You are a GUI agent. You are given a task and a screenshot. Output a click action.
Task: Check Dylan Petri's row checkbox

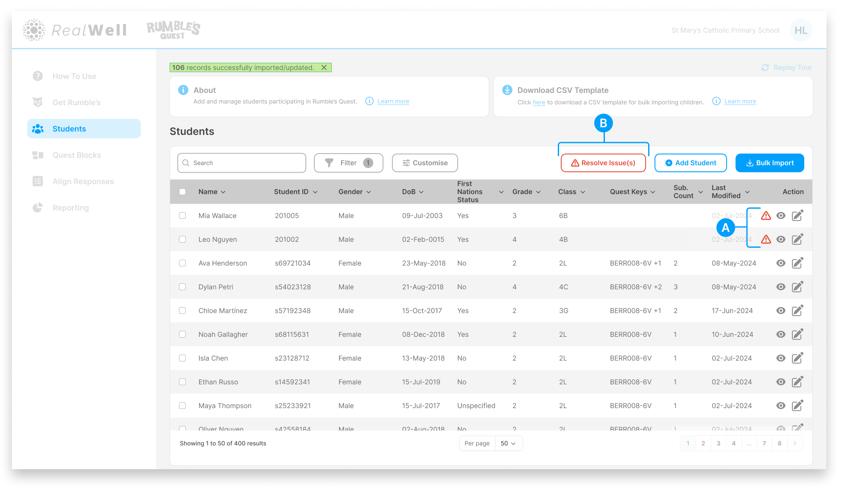182,287
